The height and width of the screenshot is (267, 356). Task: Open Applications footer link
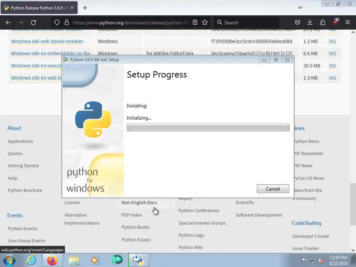point(21,141)
